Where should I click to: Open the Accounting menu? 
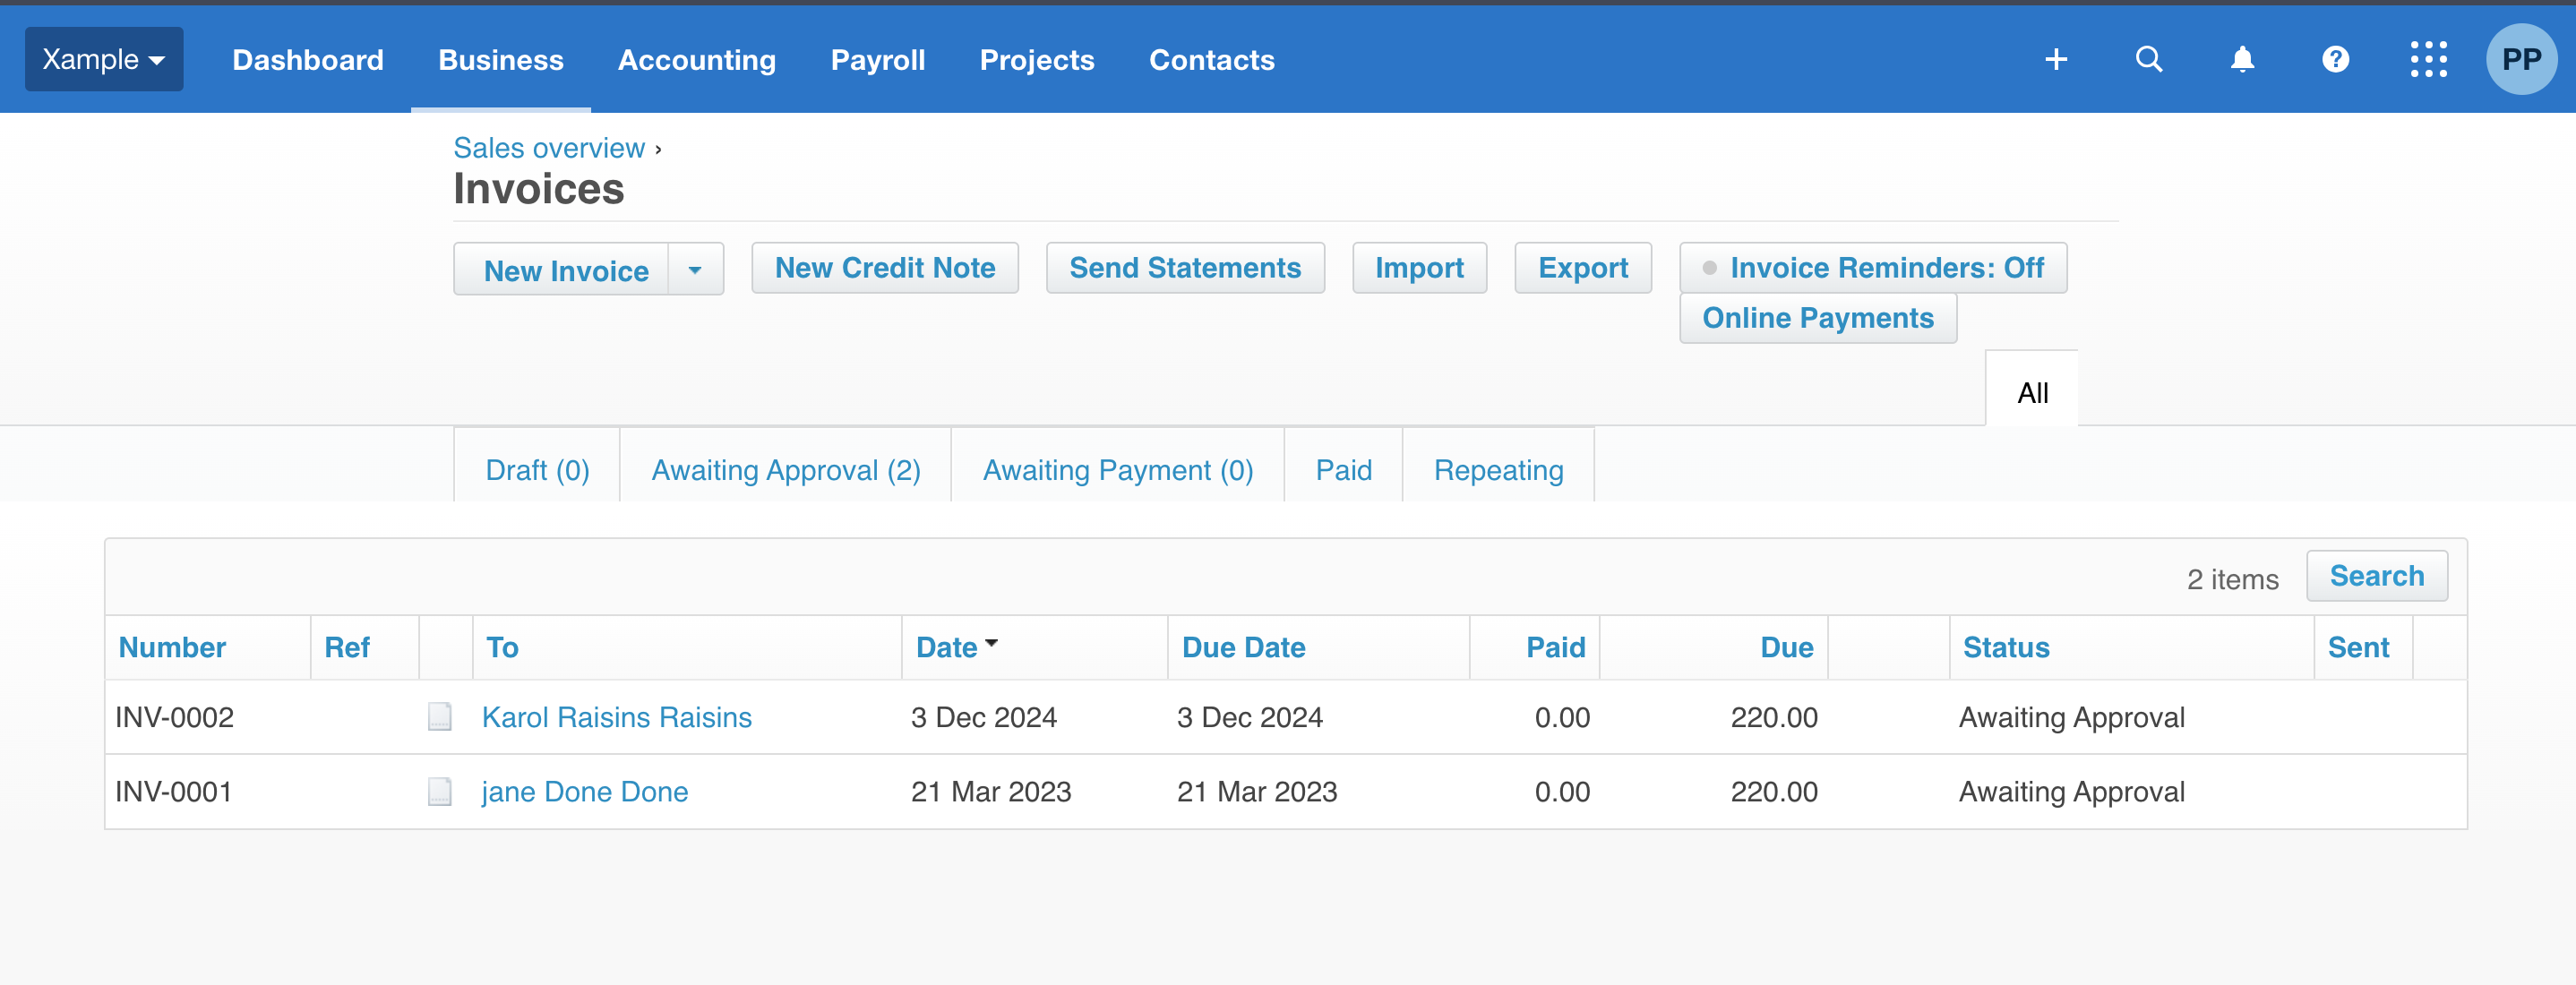click(696, 60)
